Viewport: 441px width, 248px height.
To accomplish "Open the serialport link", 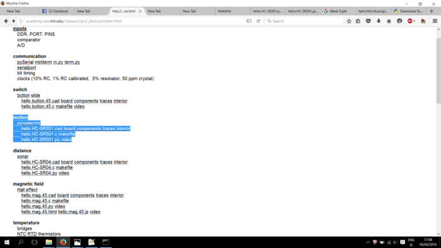I will point(26,68).
